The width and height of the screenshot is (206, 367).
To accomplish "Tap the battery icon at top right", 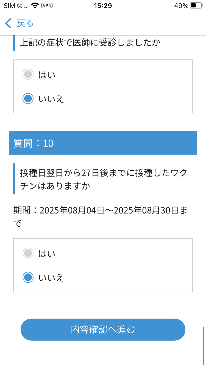I will pos(196,5).
